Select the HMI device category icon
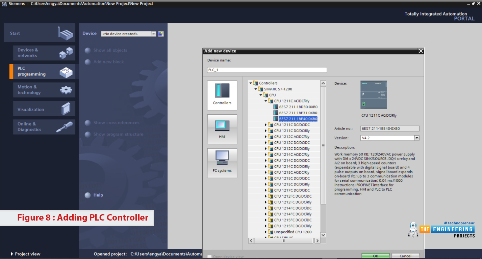The image size is (482, 259). click(222, 125)
